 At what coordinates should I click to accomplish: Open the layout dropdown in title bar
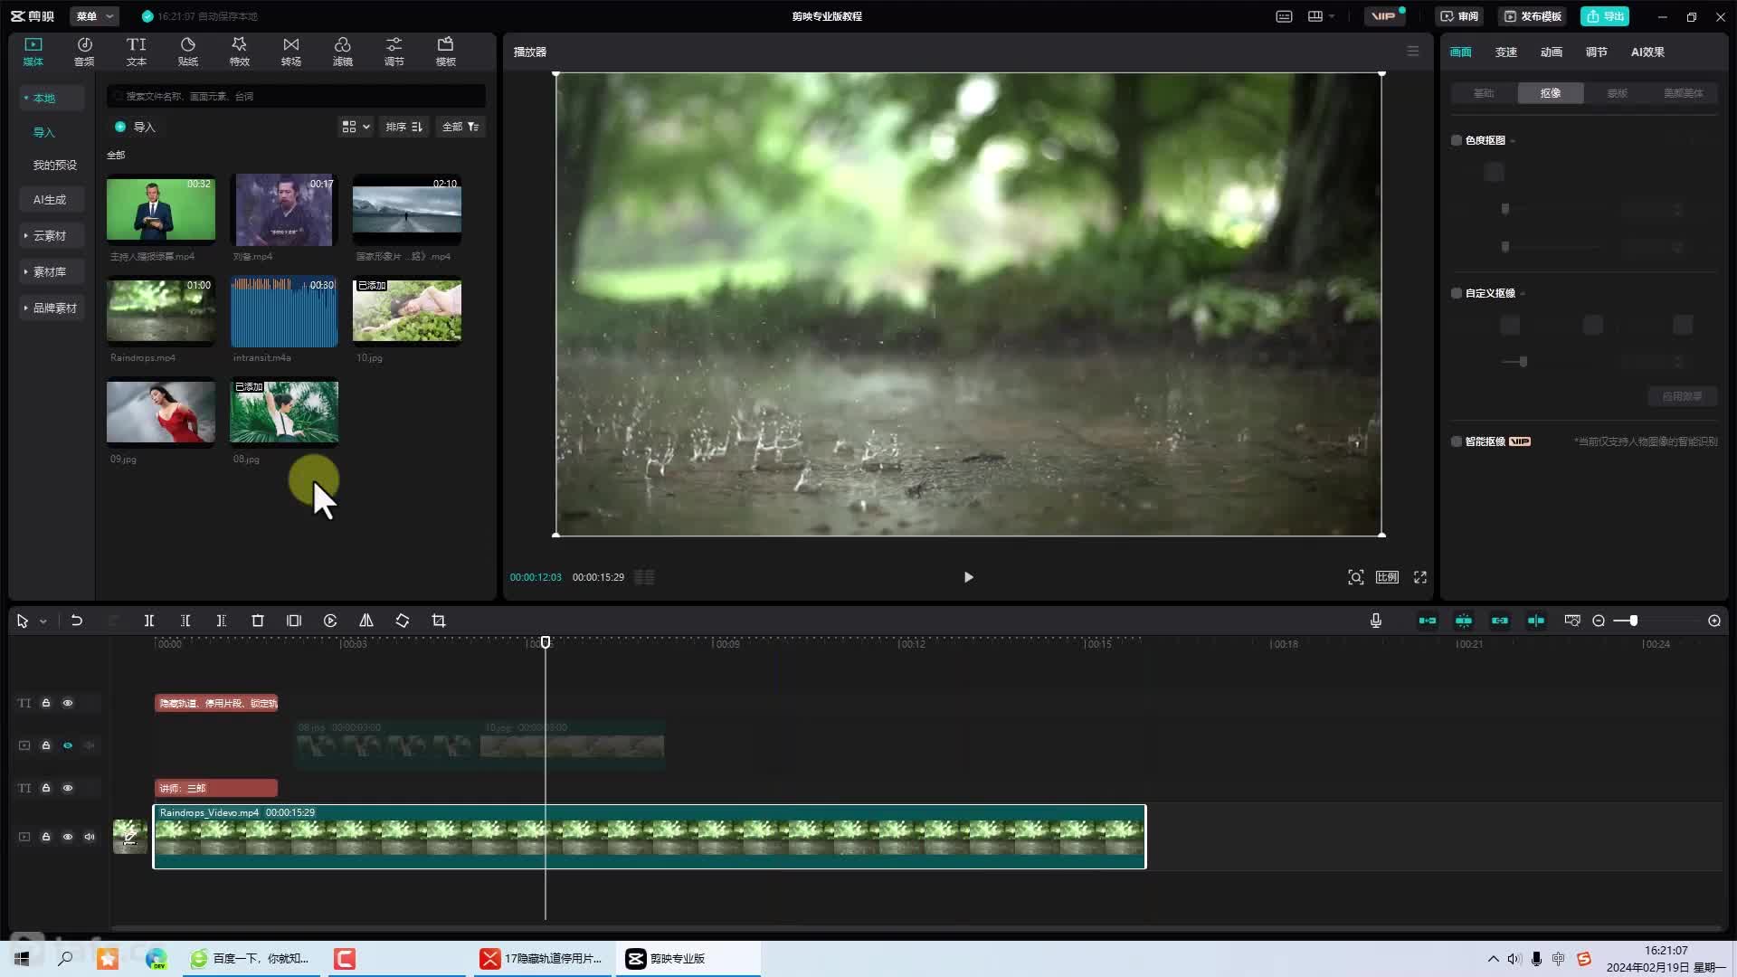tap(1321, 16)
